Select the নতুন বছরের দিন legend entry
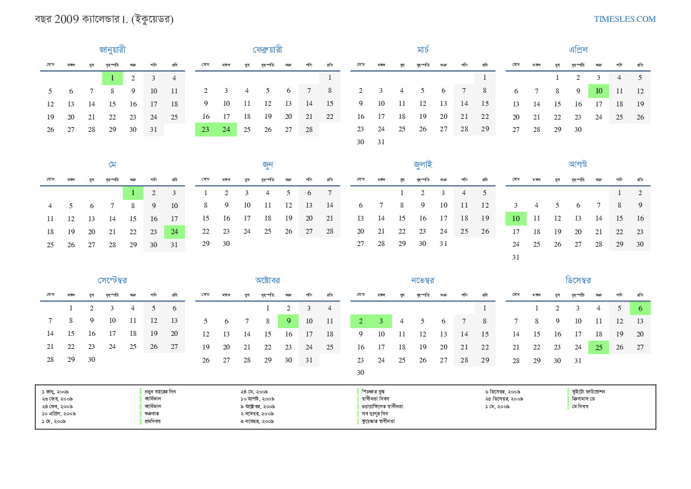Image resolution: width=691 pixels, height=489 pixels. (160, 391)
